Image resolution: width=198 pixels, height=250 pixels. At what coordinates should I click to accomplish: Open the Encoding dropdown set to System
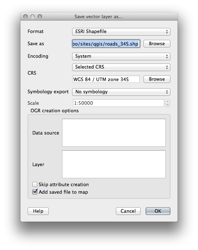coord(121,56)
